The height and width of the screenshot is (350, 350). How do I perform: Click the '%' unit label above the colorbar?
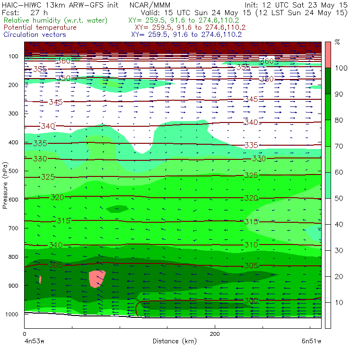pos(337,42)
